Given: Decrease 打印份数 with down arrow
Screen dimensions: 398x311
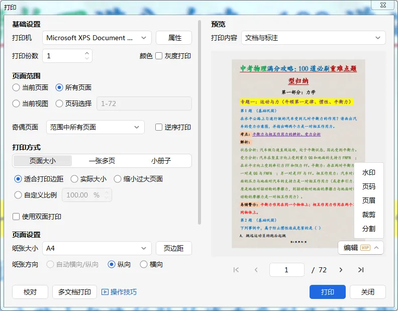Looking at the screenshot, I should coord(87,58).
